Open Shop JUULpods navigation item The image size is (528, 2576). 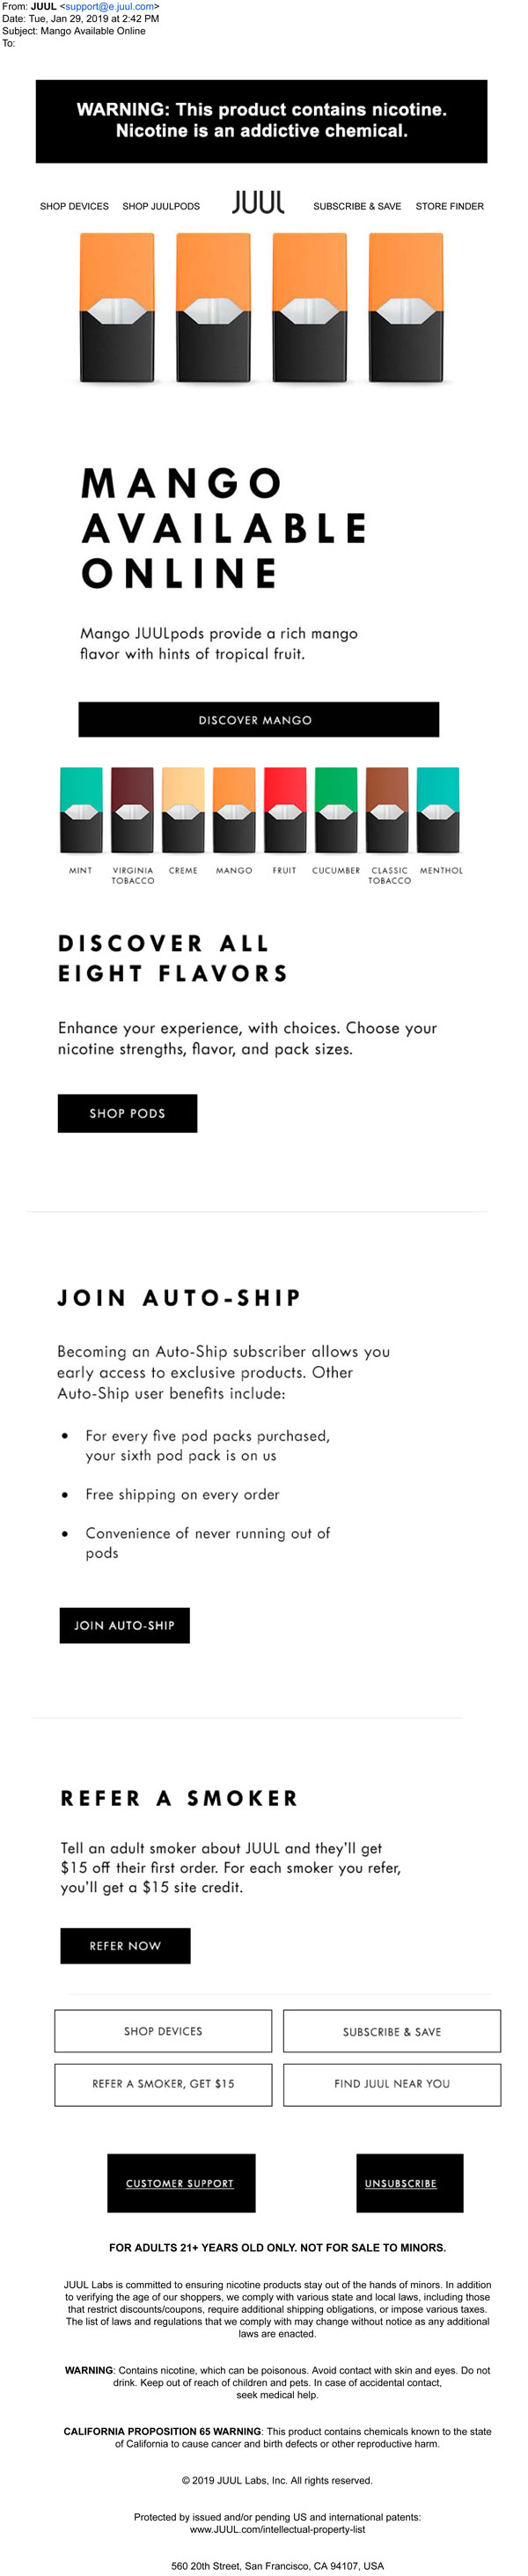coord(161,206)
